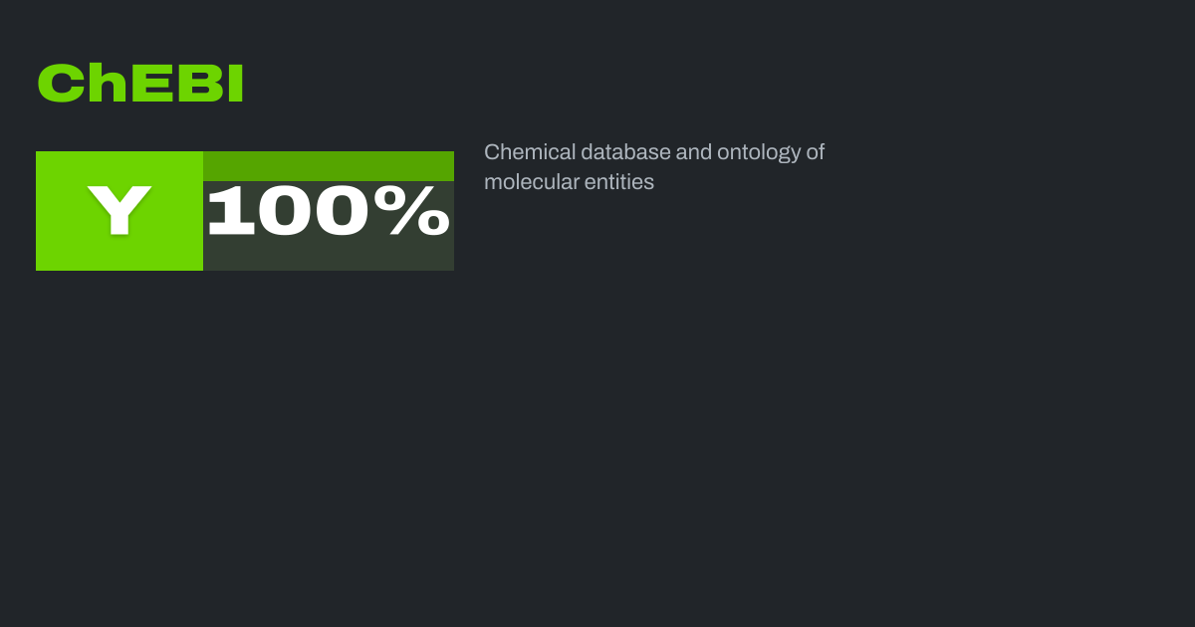This screenshot has width=1195, height=627.
Task: Select the white Y letter icon
Action: 119,210
